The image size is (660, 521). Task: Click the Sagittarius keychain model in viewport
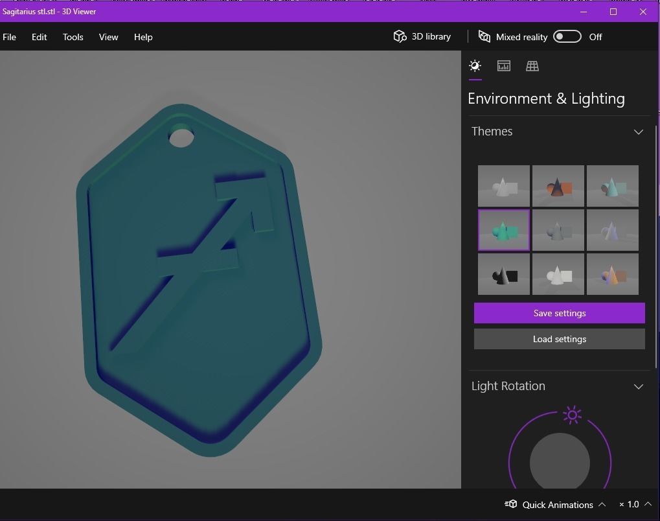199,280
